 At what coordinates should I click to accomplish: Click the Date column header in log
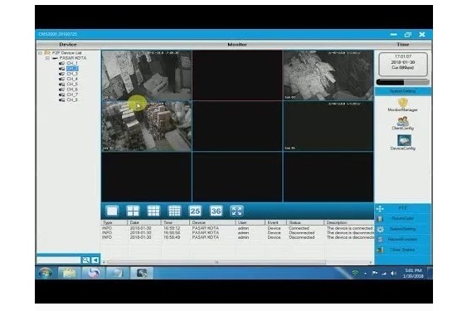144,222
